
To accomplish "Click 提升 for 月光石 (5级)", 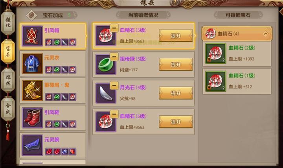I will coord(176,93).
